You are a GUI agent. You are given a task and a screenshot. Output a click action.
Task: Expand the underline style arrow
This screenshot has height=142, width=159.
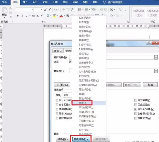point(30,16)
